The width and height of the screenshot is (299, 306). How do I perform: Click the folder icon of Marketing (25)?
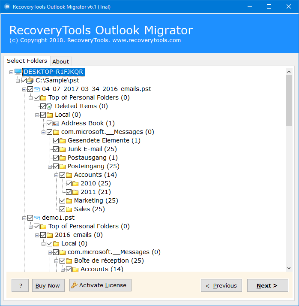tap(69, 200)
